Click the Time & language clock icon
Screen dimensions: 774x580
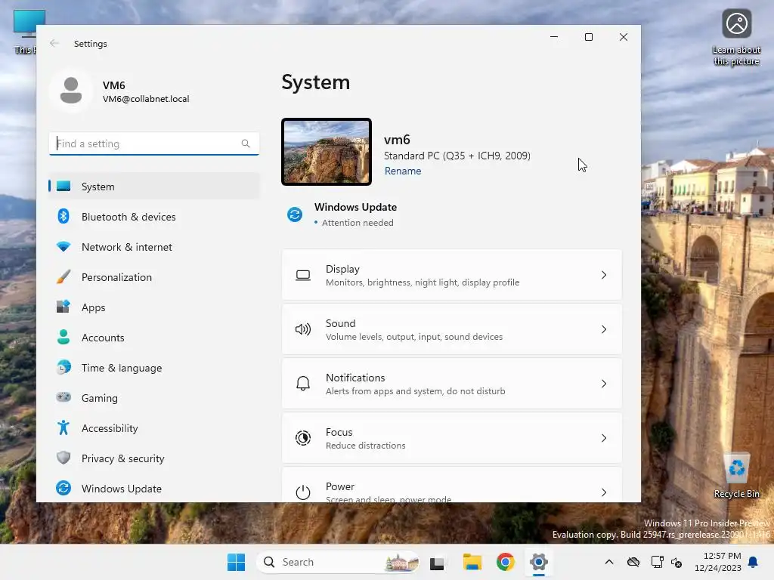pos(63,368)
